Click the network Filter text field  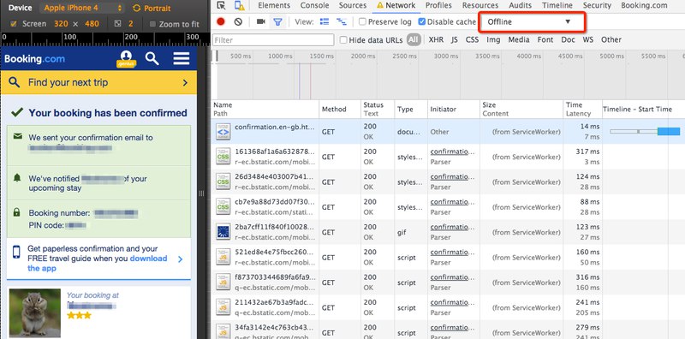(x=273, y=39)
